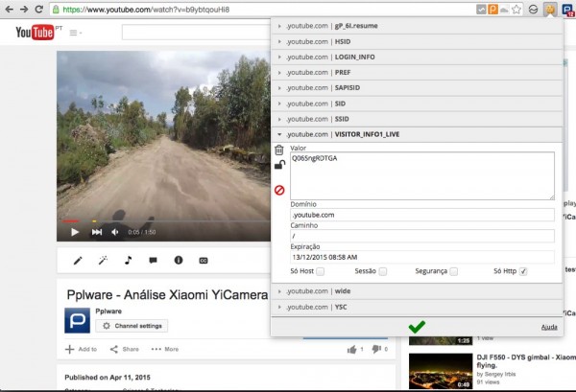The height and width of the screenshot is (392, 576).
Task: Open audio music note icon
Action: (x=128, y=261)
